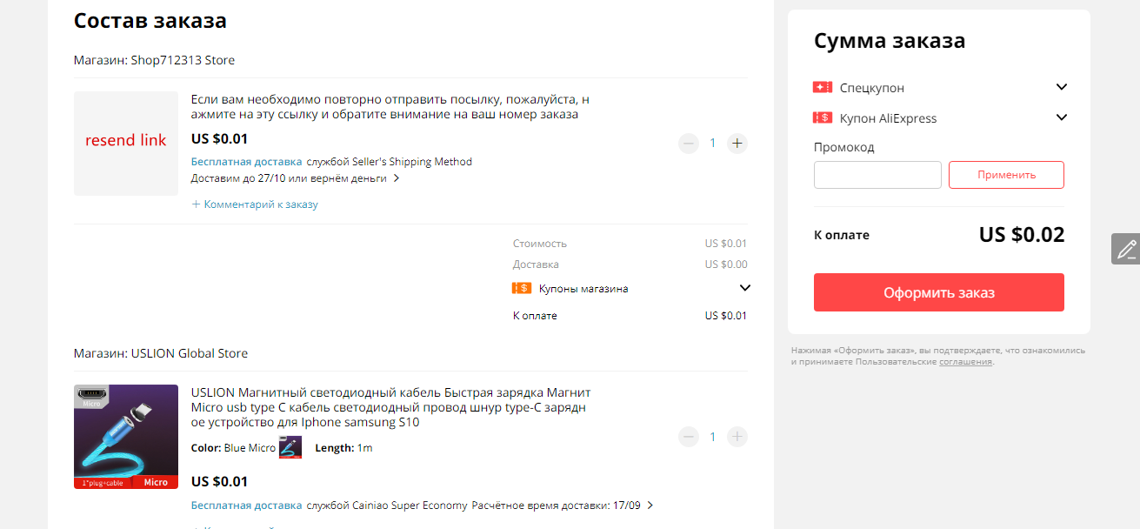
Task: Decrease quantity of the resend link item
Action: pos(689,144)
